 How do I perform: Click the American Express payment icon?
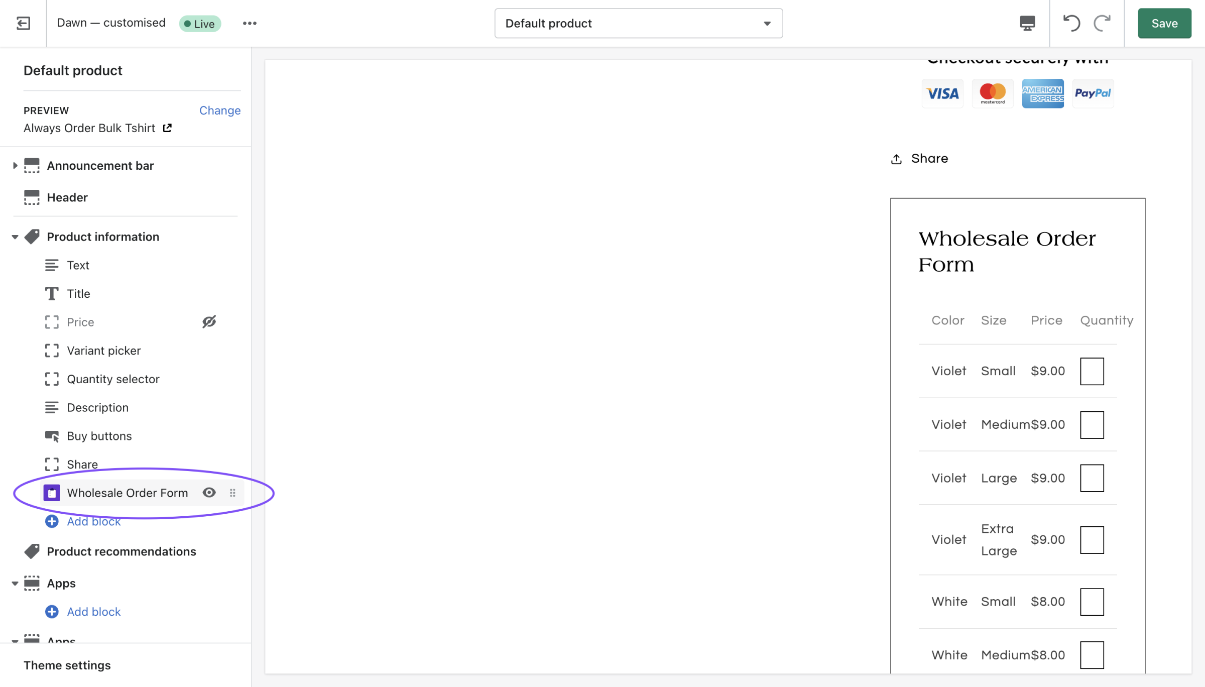pos(1043,93)
